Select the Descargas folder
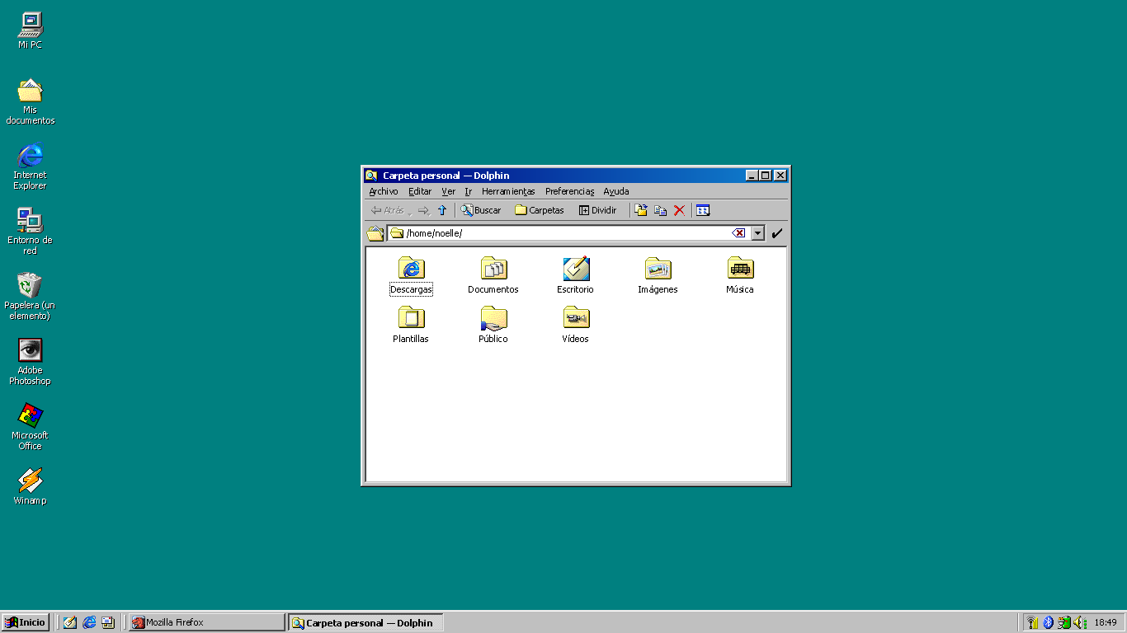The image size is (1127, 633). [x=411, y=276]
